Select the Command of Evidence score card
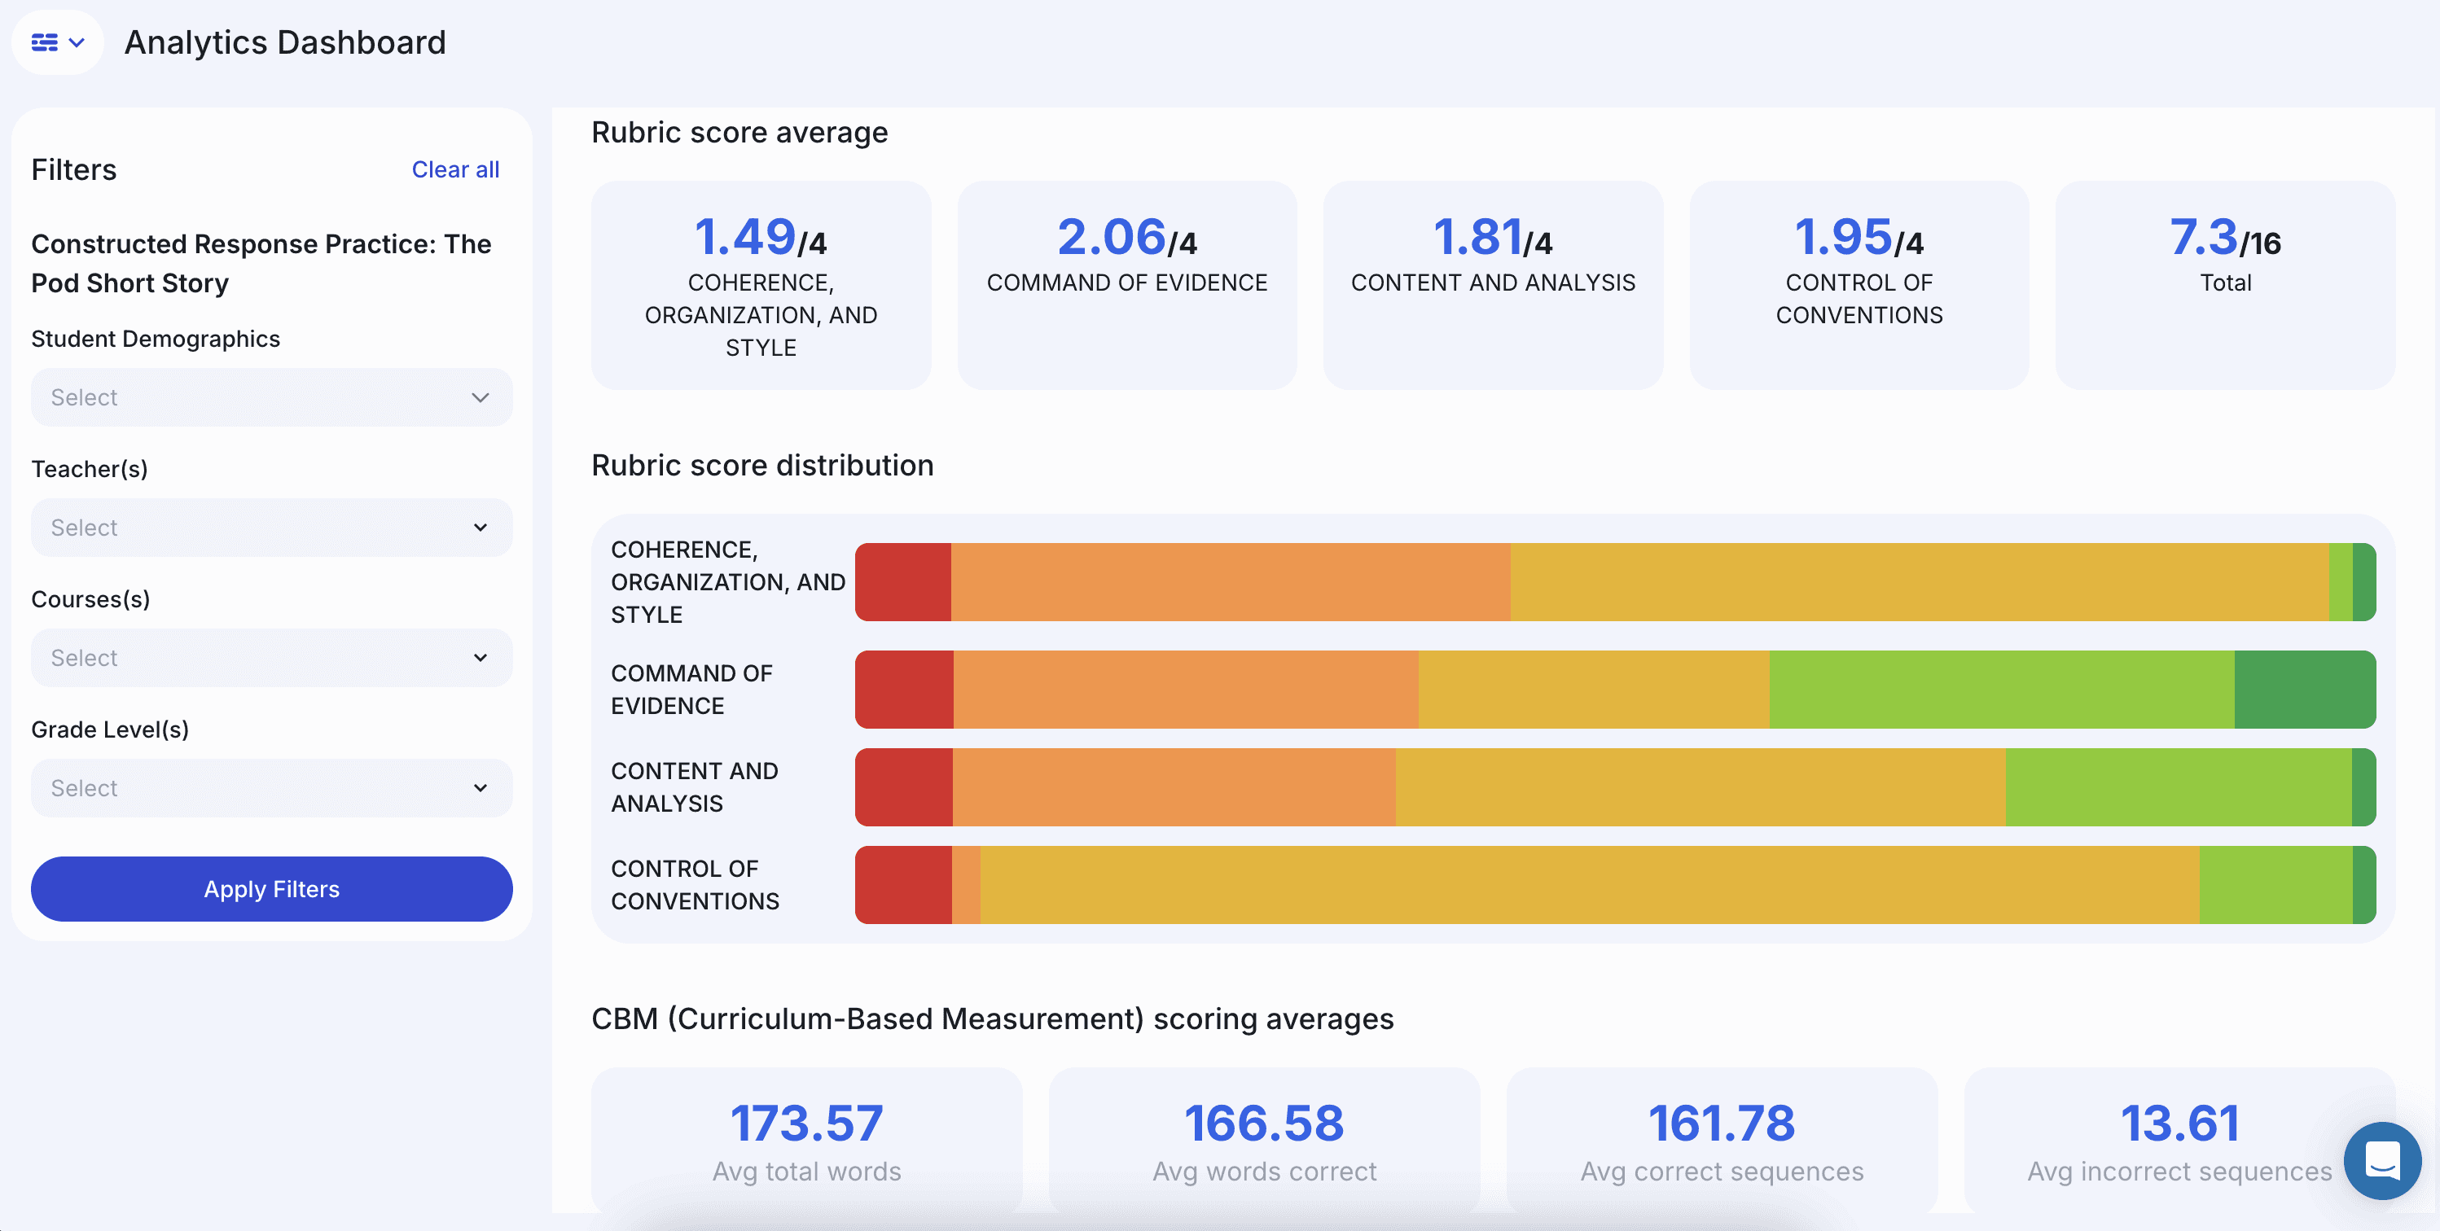The height and width of the screenshot is (1231, 2440). tap(1126, 284)
